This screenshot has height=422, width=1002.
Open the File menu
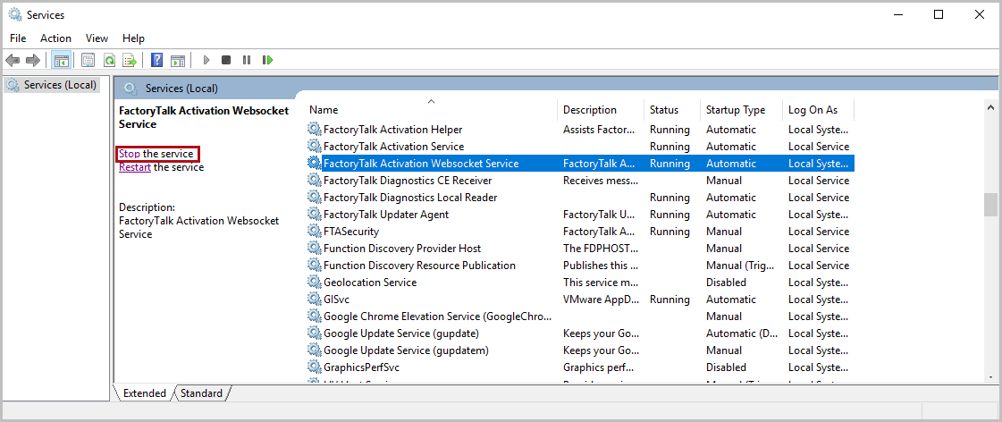coord(18,38)
